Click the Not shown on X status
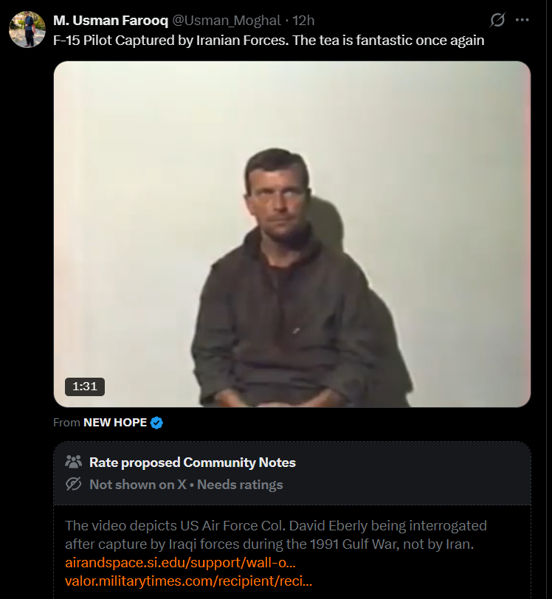The height and width of the screenshot is (599, 552). tap(137, 485)
